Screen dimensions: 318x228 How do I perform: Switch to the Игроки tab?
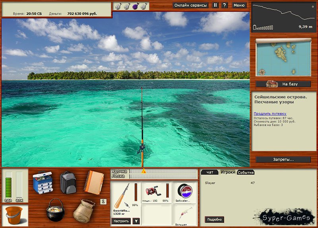click(228, 172)
